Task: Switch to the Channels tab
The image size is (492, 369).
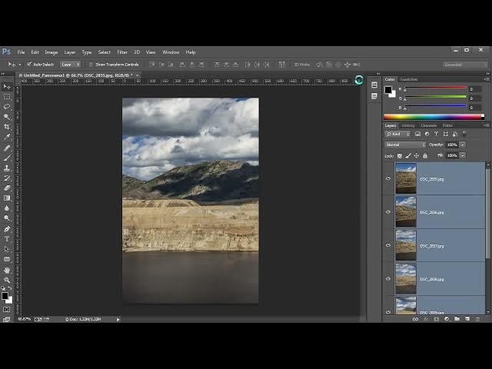Action: click(428, 125)
